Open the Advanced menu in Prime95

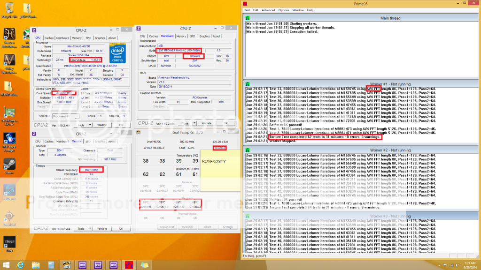(x=268, y=10)
